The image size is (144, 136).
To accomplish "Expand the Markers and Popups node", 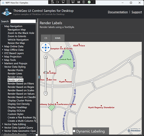I will (2, 63).
